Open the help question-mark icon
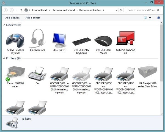This screenshot has width=165, height=132. (x=158, y=18)
